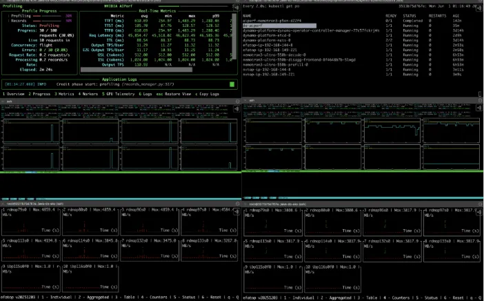
Task: Switch to the Logs tab in AIPerf
Action: point(145,94)
